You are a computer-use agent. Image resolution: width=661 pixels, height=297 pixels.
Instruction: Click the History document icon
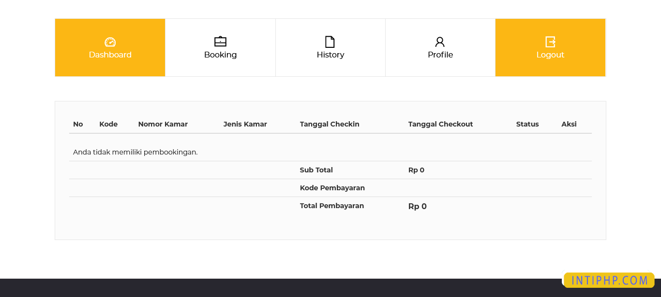330,42
